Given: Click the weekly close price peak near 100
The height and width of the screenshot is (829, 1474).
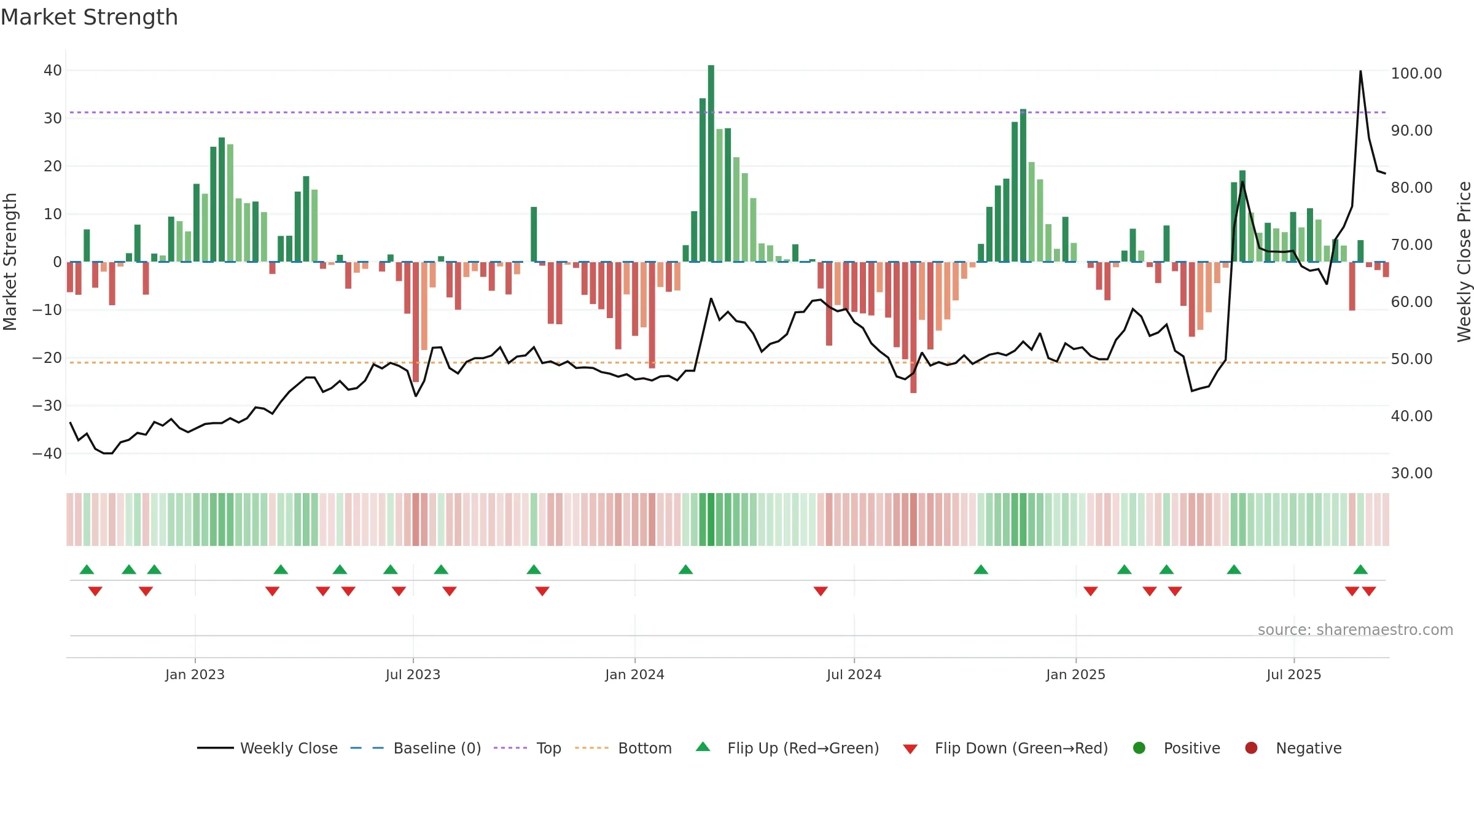Looking at the screenshot, I should coord(1360,71).
